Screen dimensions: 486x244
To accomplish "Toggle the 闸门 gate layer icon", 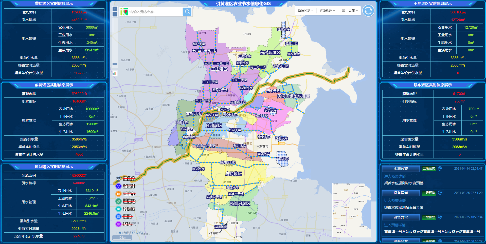I will 118,216.
